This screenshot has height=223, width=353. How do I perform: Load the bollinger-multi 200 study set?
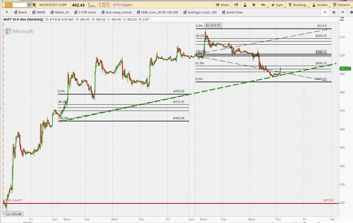tap(200, 12)
